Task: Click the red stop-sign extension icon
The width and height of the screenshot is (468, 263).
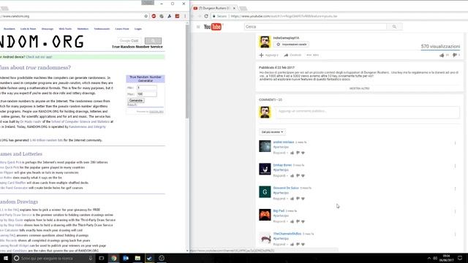Action: tap(154, 16)
